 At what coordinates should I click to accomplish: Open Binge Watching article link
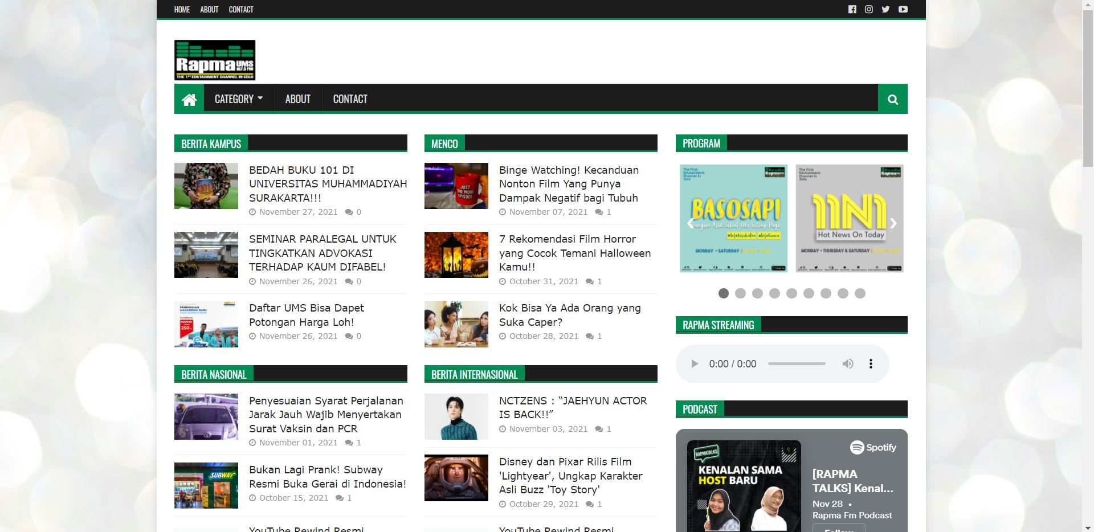pyautogui.click(x=569, y=184)
